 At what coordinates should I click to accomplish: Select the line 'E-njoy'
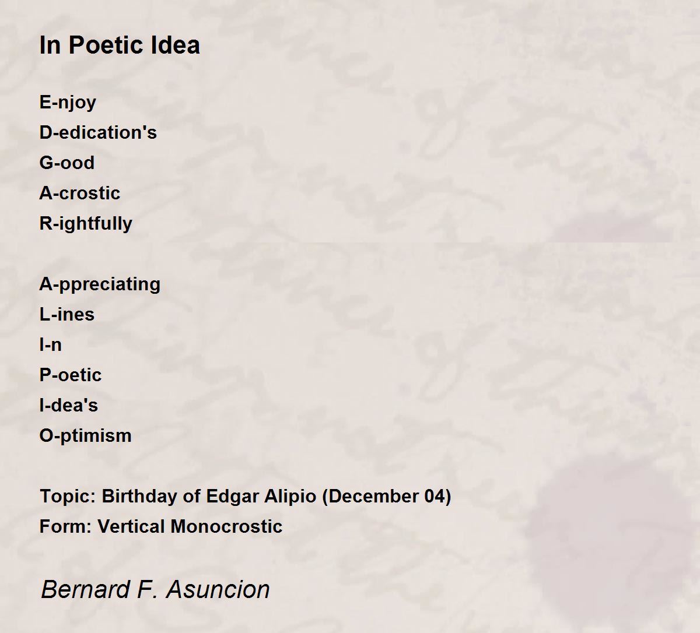(68, 103)
